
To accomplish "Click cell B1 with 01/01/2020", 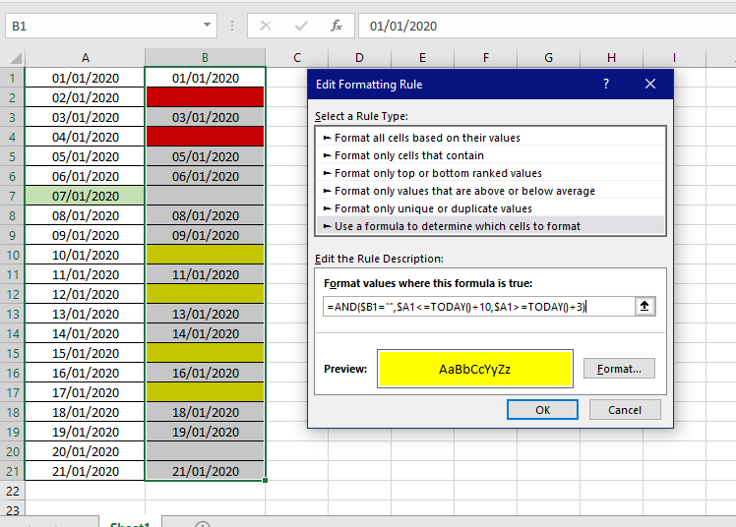I will pyautogui.click(x=205, y=78).
